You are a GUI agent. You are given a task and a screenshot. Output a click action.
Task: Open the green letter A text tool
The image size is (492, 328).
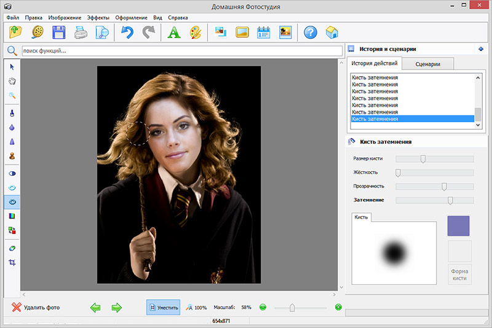click(x=173, y=33)
